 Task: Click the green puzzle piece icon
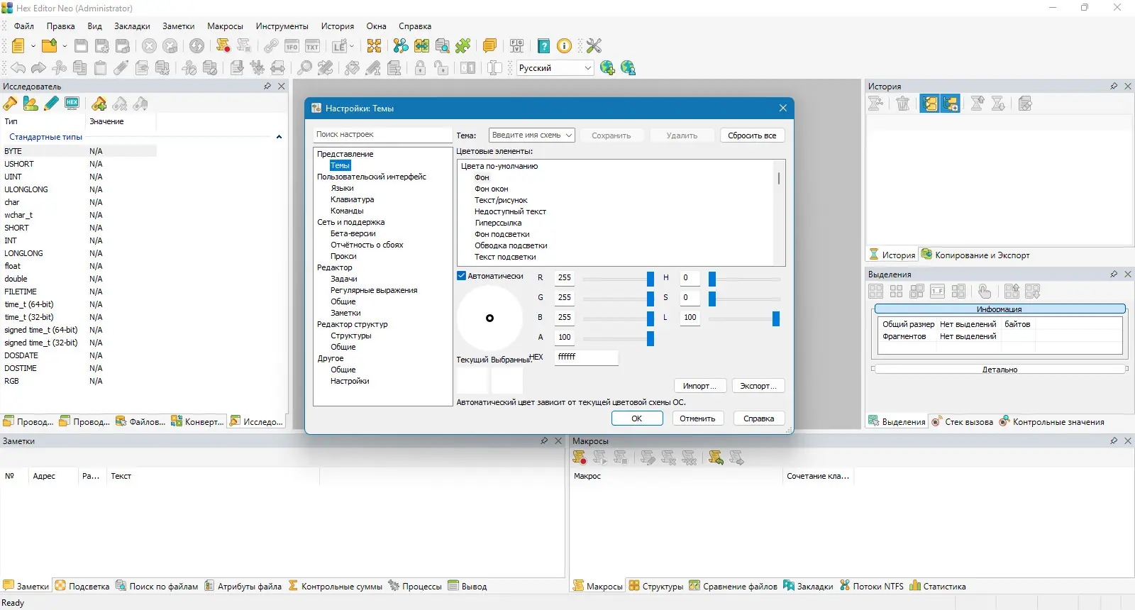(x=463, y=46)
